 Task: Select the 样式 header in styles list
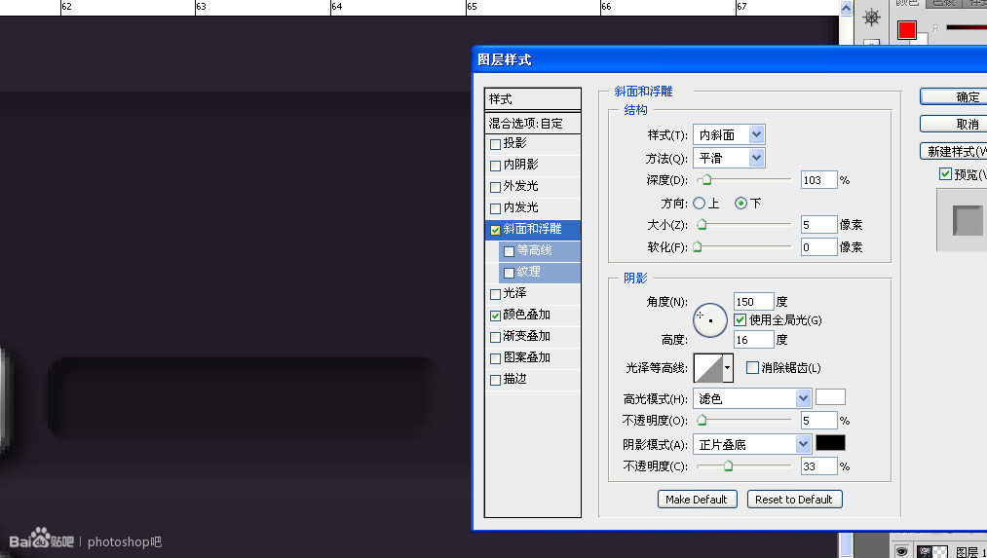click(x=533, y=99)
